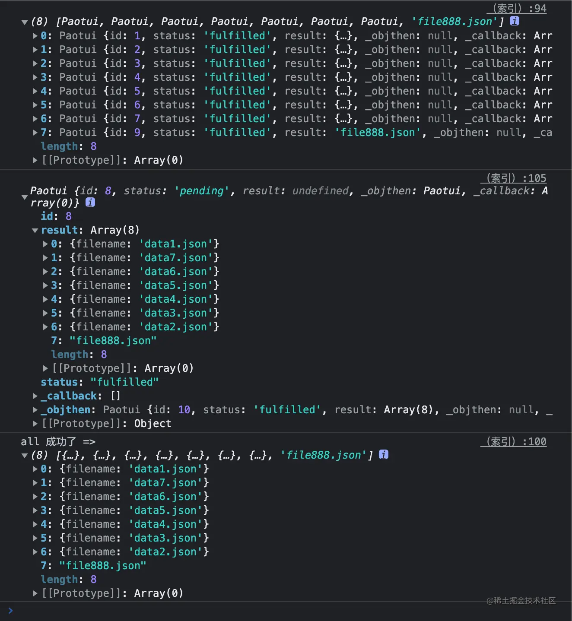Viewport: 572px width, 621px height.
Task: Collapse the result Array(8) of Paotui id 8
Action: coord(35,230)
